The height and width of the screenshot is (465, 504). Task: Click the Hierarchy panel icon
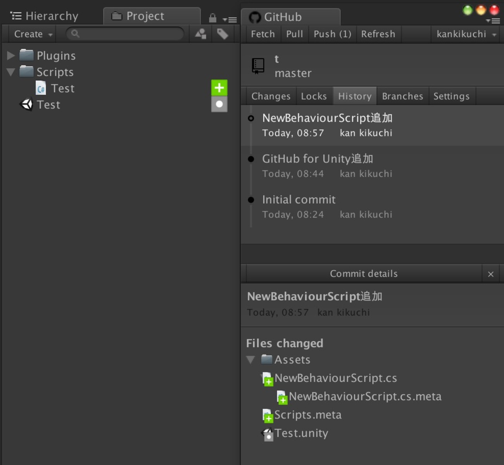click(16, 15)
